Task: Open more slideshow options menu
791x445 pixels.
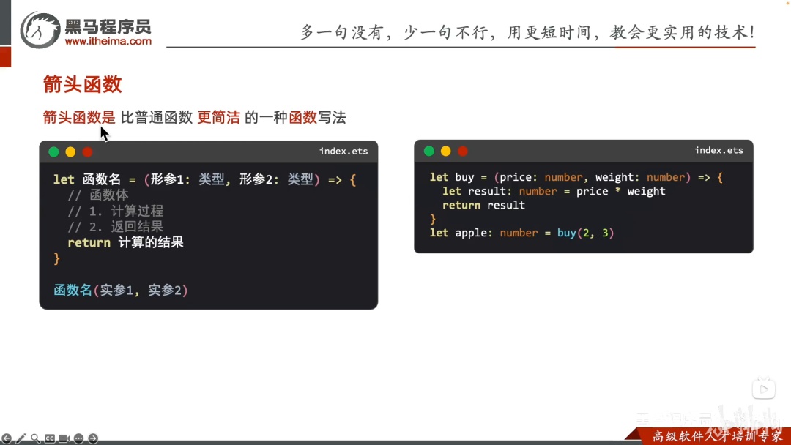Action: click(x=78, y=438)
